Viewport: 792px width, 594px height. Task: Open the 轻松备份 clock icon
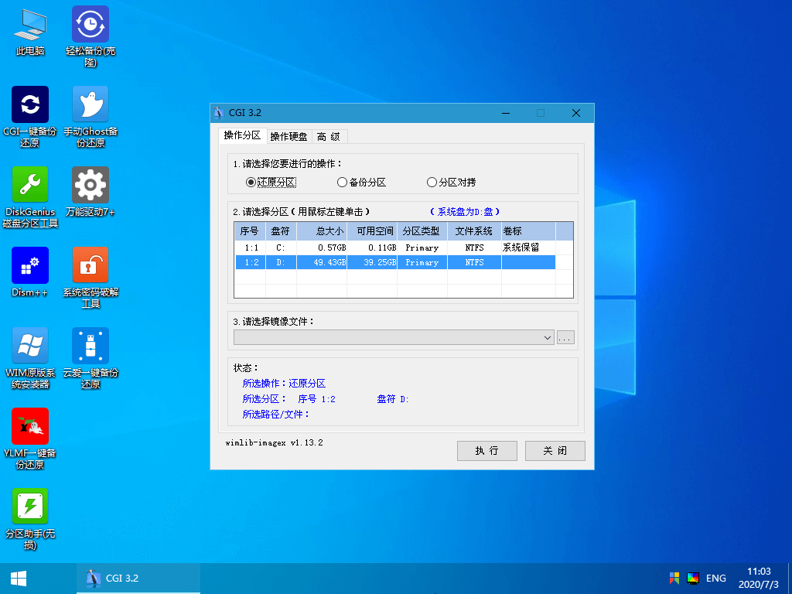pyautogui.click(x=90, y=24)
